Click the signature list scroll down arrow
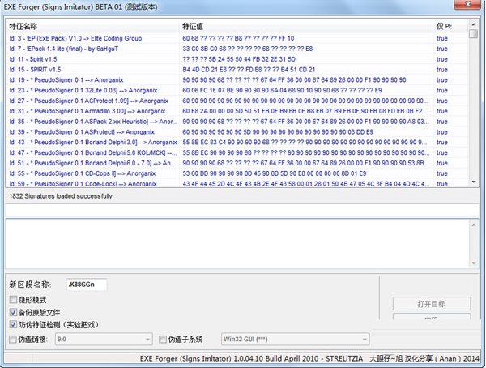The width and height of the screenshot is (486, 368). click(x=473, y=182)
